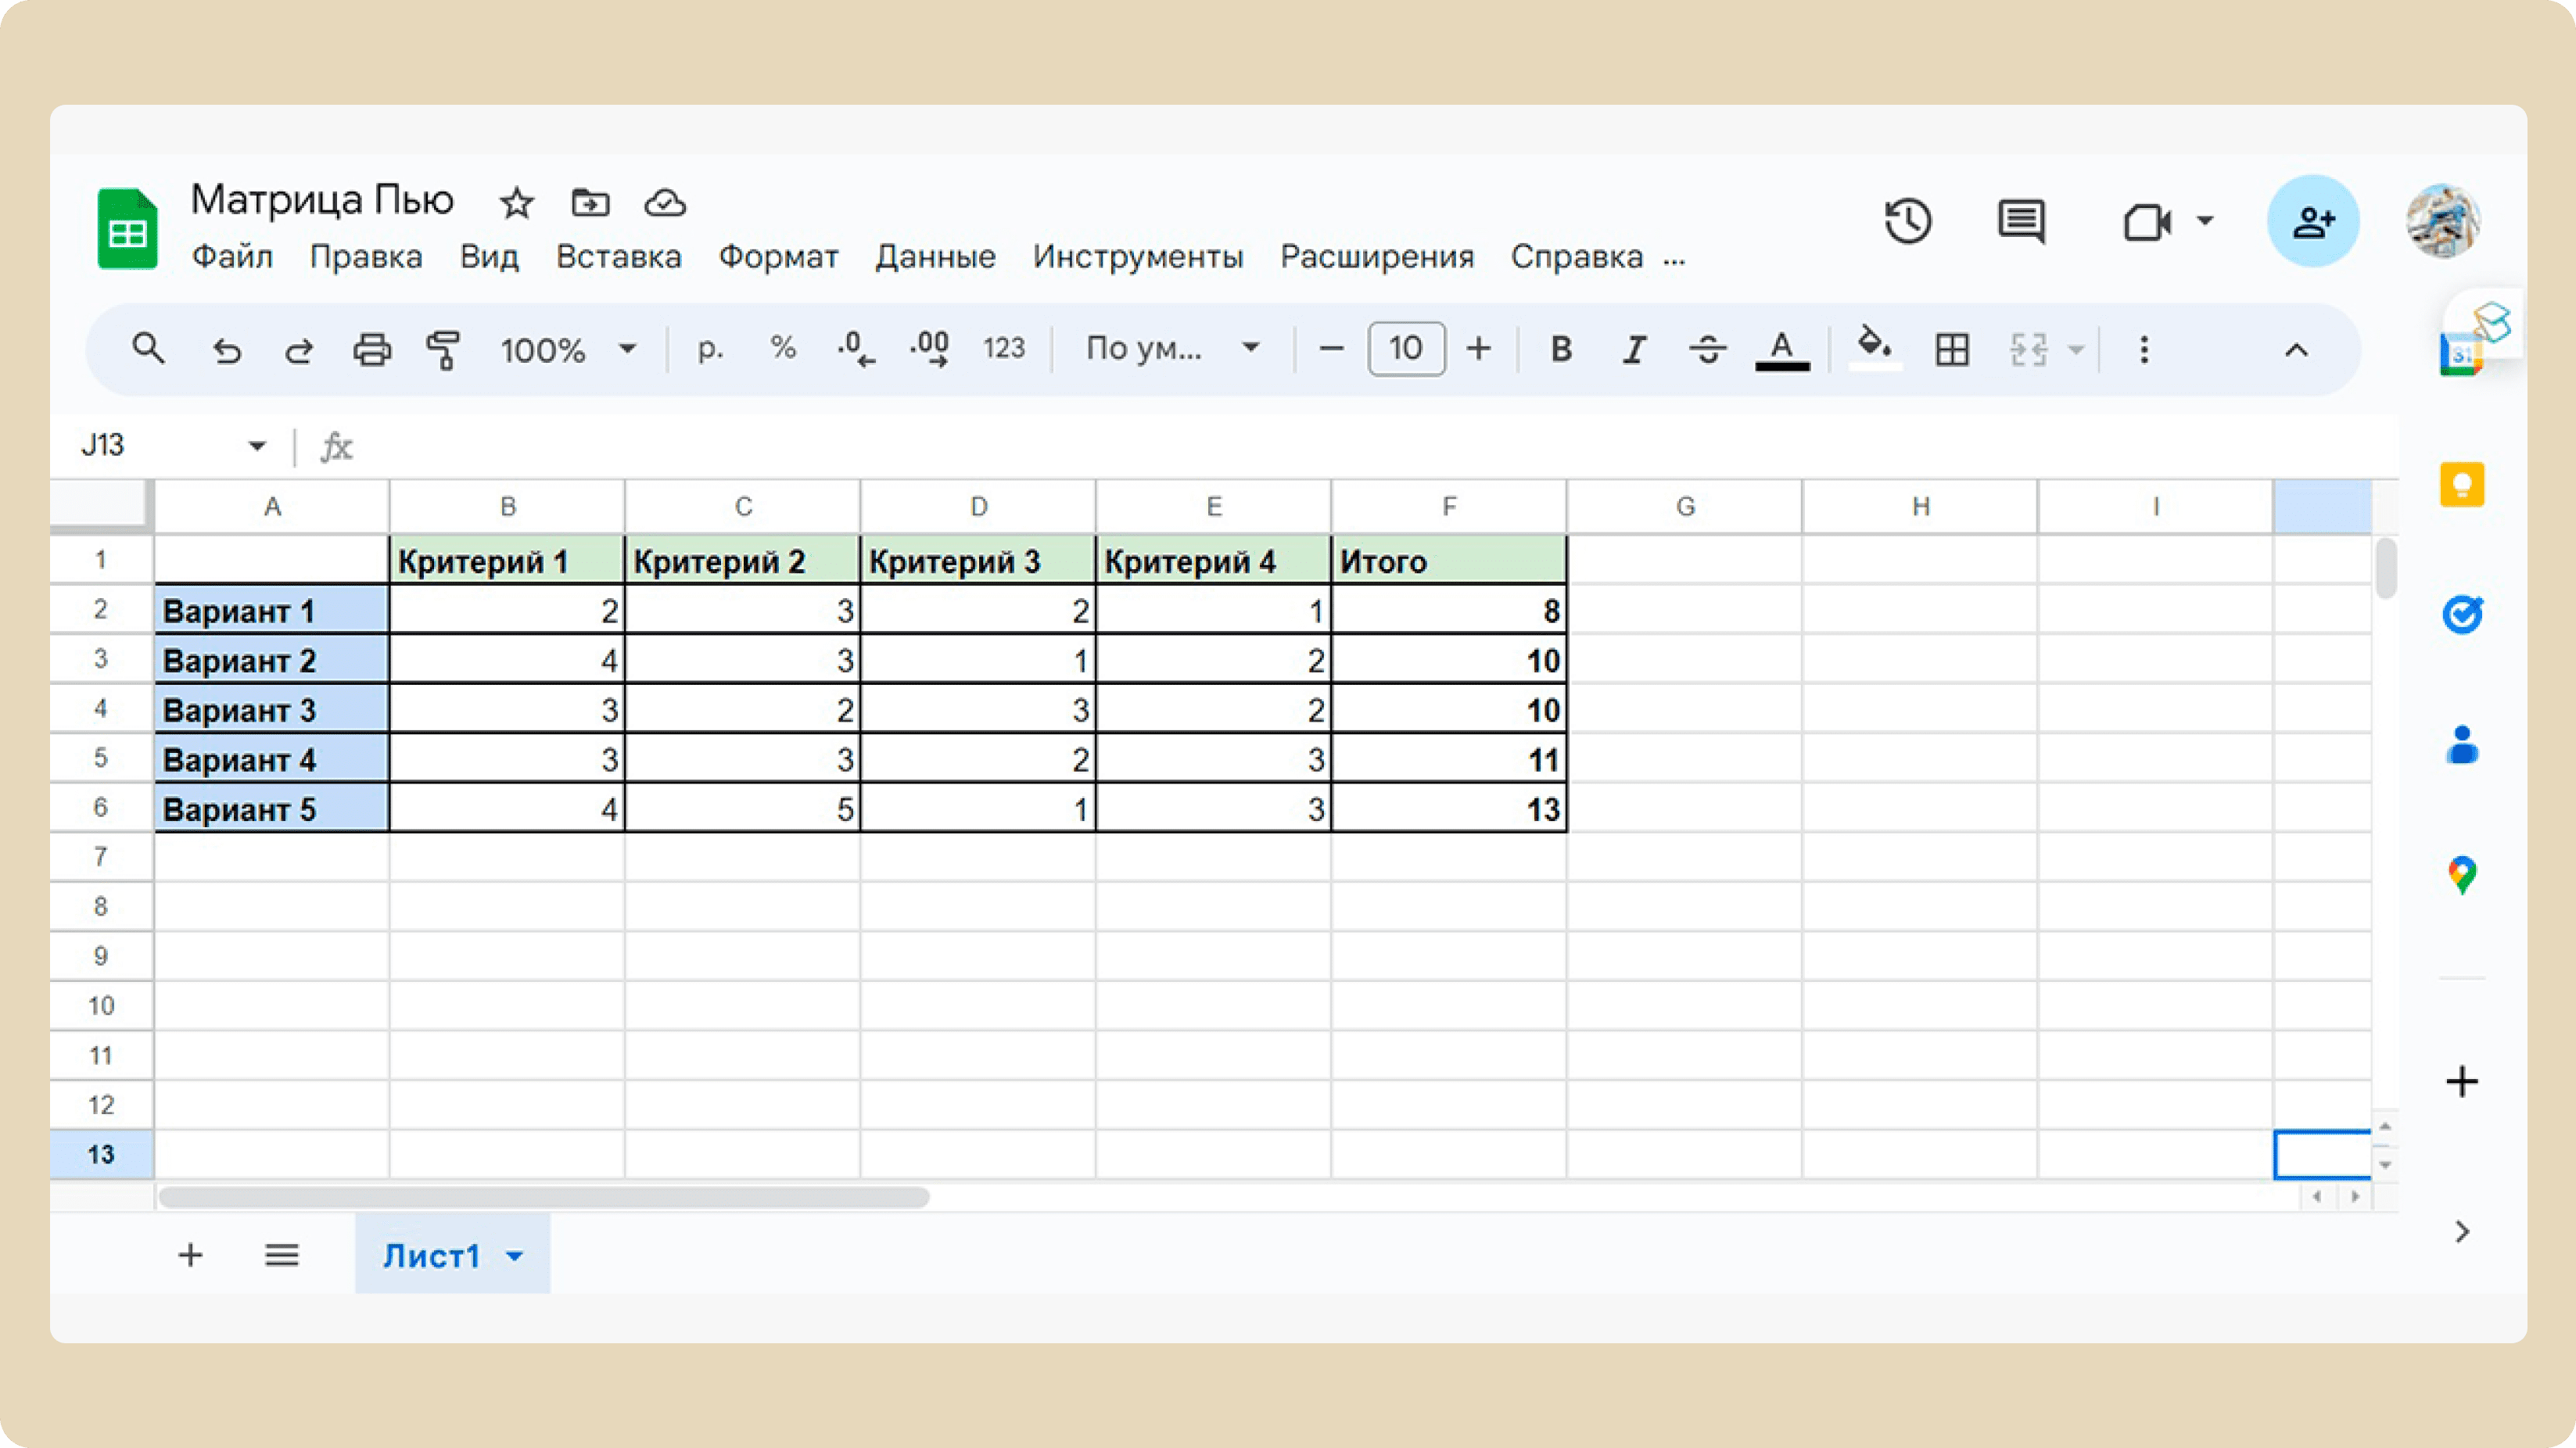Open the font dropdown По ум...
Screen dimensions: 2576x1448
pyautogui.click(x=1172, y=348)
